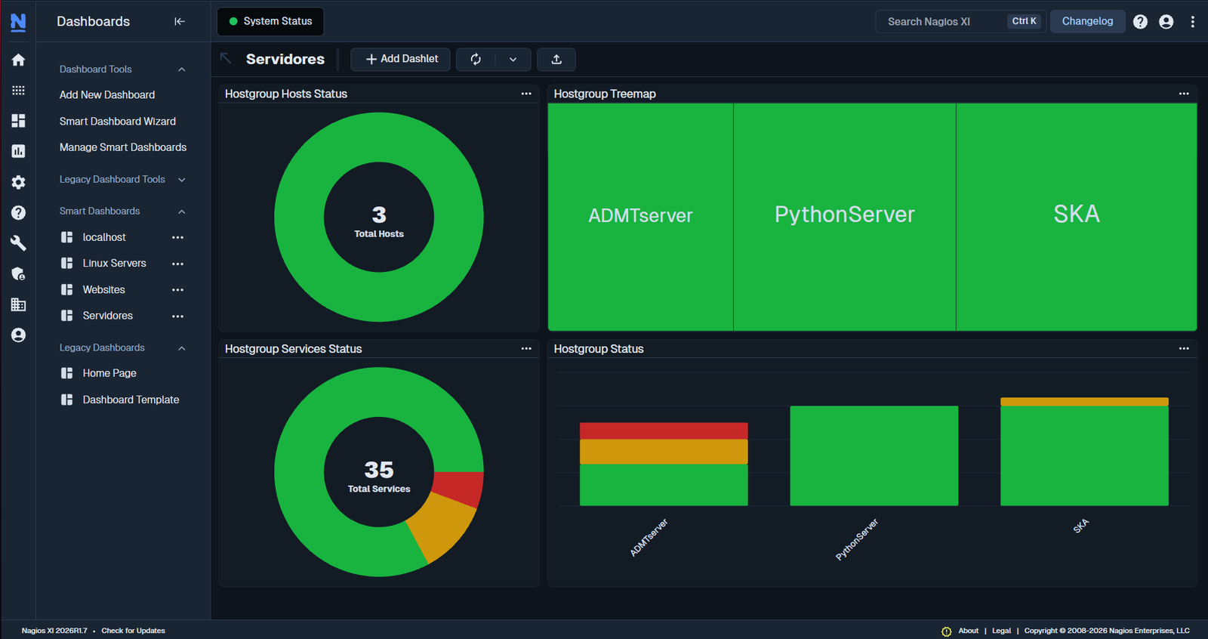Open the top-bar user profile icon
The height and width of the screenshot is (639, 1208).
pyautogui.click(x=1166, y=22)
